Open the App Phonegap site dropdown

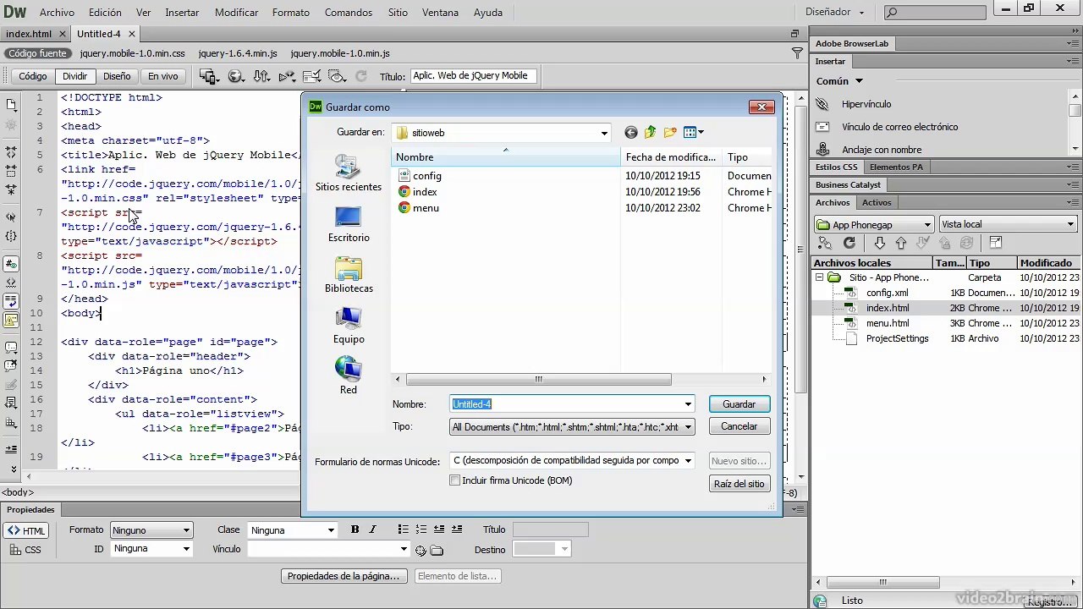point(874,224)
